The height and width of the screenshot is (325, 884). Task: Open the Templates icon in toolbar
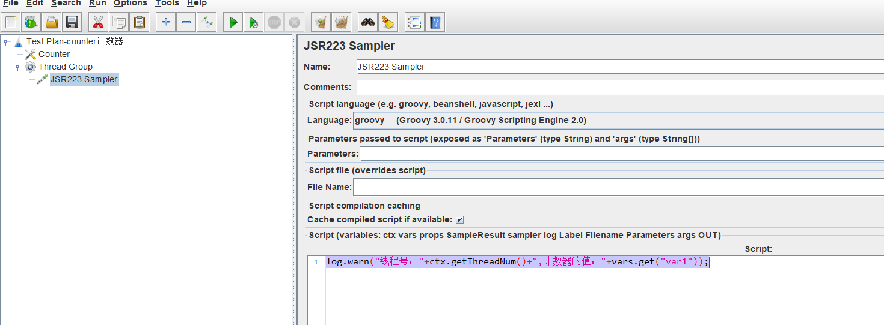[x=31, y=23]
